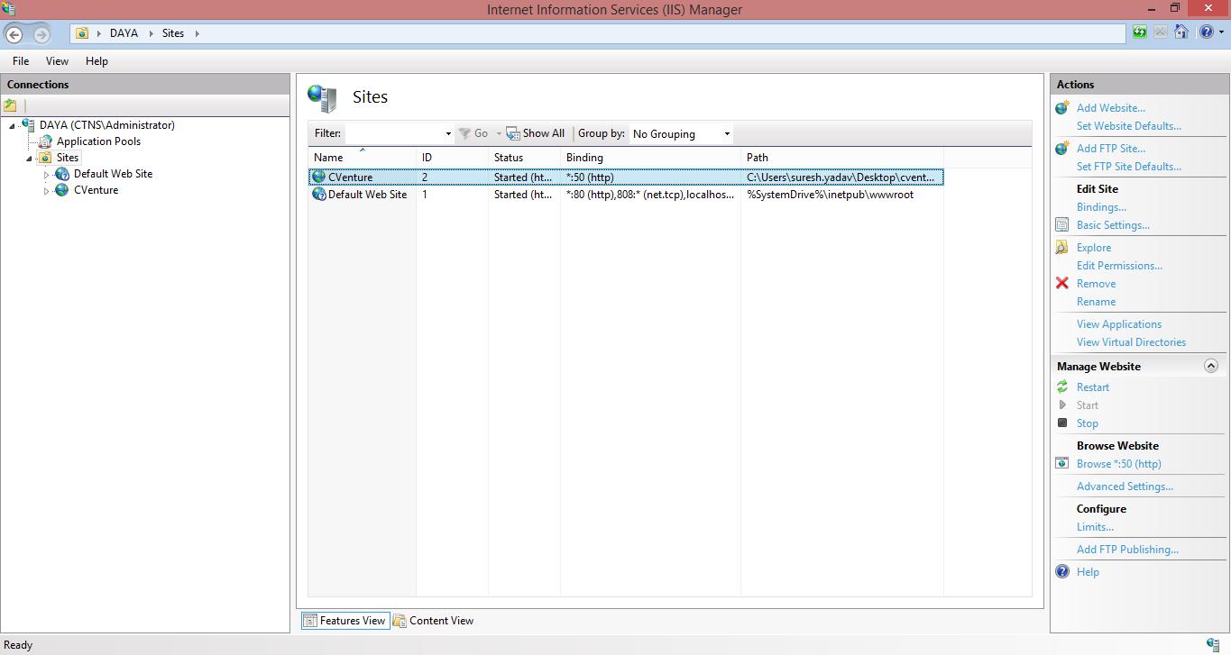Open Limits link under Configure
The height and width of the screenshot is (655, 1231).
point(1095,527)
